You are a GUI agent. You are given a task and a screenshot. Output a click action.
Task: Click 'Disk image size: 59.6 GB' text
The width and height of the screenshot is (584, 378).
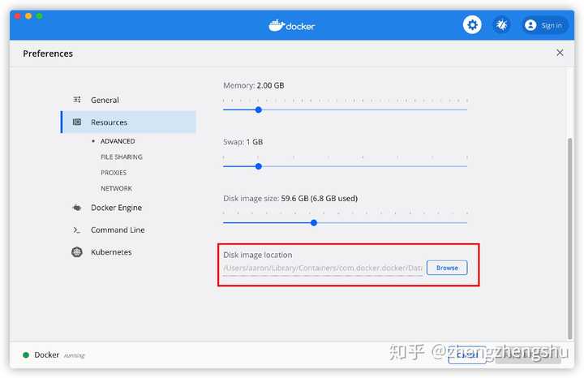[x=290, y=198]
